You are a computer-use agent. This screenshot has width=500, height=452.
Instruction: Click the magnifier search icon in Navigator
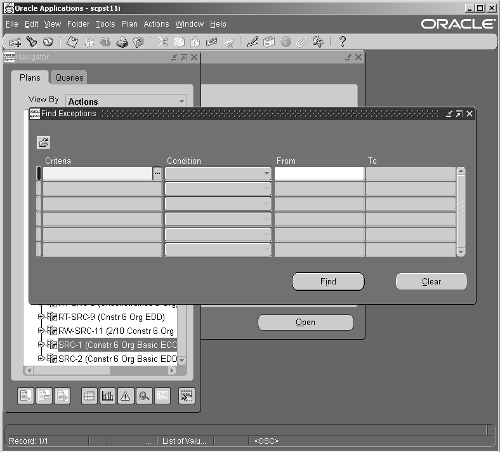(144, 396)
